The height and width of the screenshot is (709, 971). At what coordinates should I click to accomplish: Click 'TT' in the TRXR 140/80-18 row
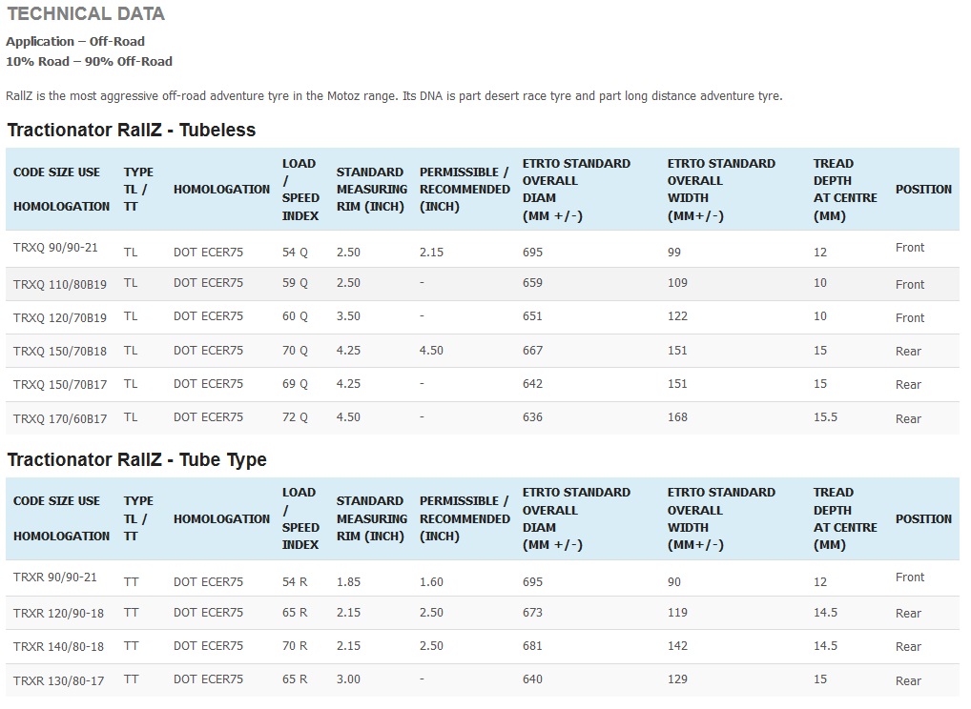coord(132,646)
